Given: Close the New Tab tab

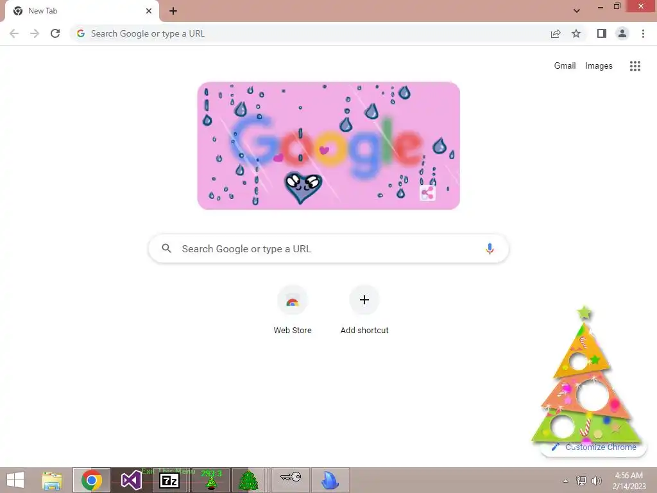Looking at the screenshot, I should click(149, 11).
